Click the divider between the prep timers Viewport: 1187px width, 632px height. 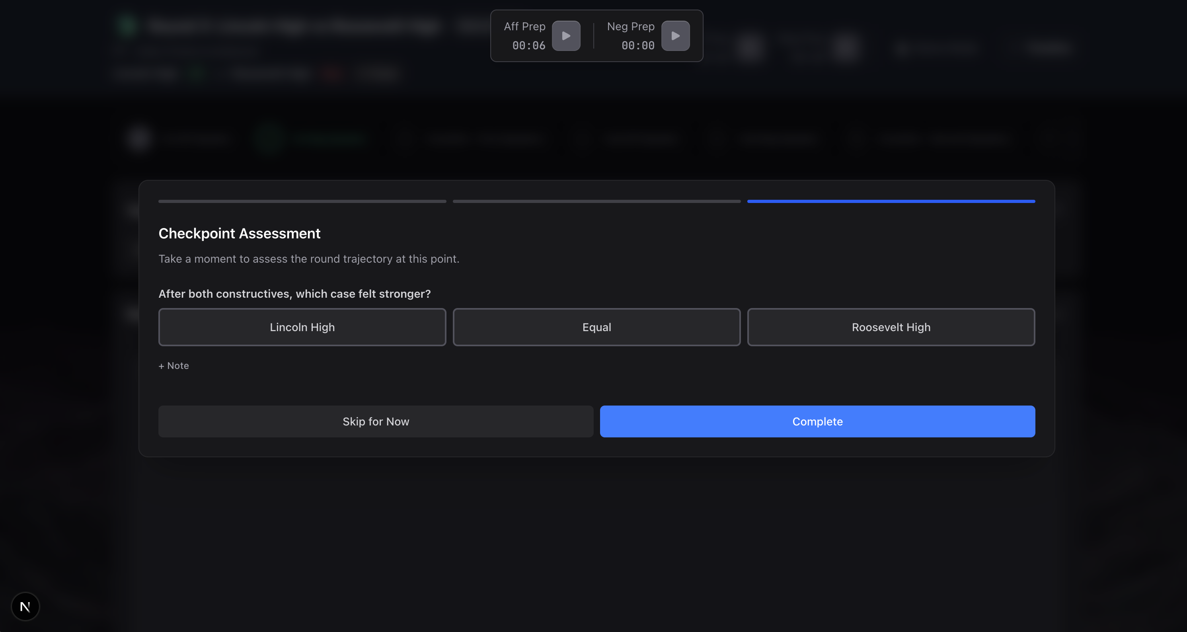[x=594, y=36]
